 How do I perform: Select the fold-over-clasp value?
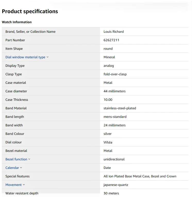[x=115, y=74]
